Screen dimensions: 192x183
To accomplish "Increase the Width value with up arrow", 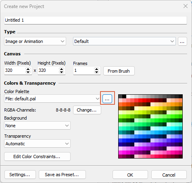I will [28, 69].
